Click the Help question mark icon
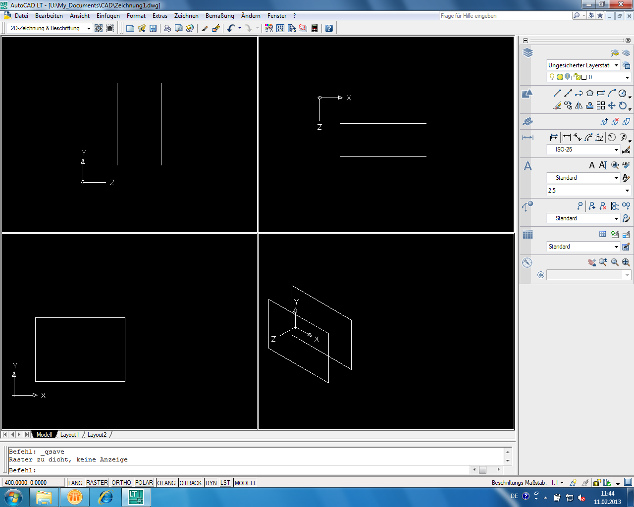Screen dimensions: 634x507 [329, 28]
